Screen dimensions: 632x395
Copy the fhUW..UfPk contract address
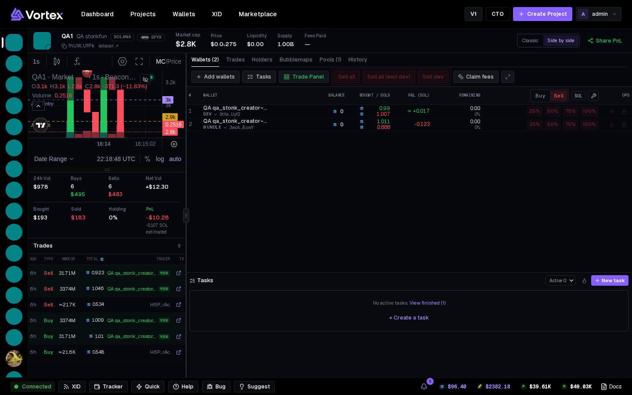tap(64, 46)
